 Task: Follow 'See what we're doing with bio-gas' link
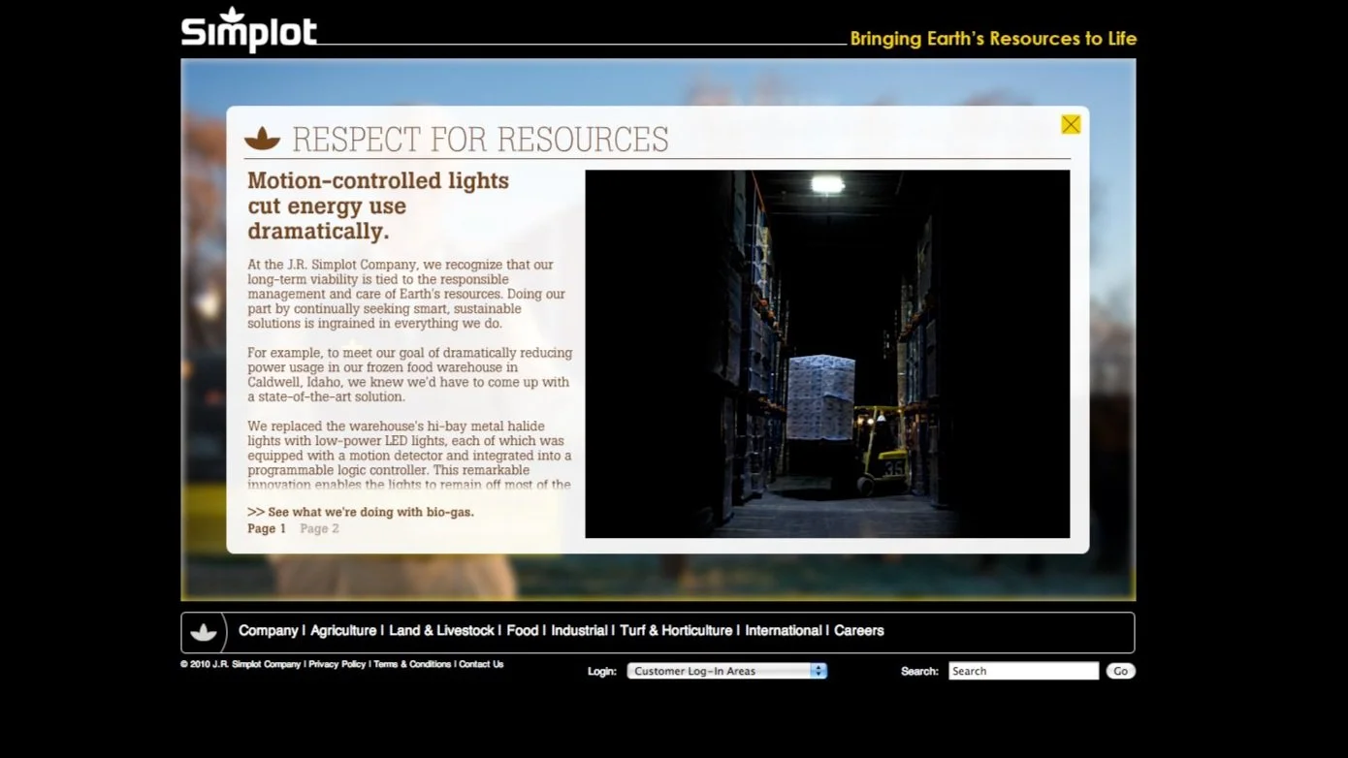coord(361,512)
